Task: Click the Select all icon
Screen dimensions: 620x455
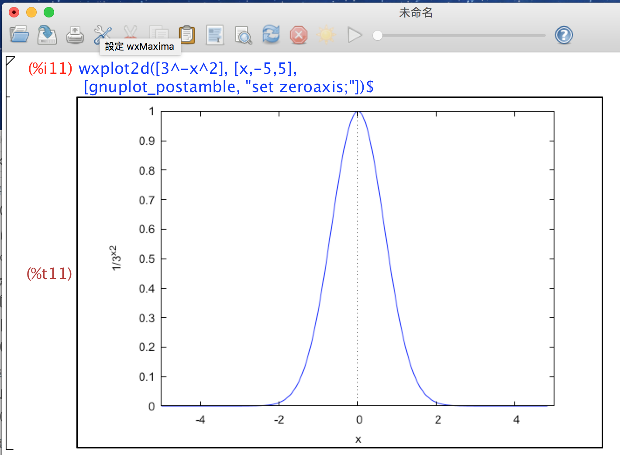Action: (x=215, y=35)
